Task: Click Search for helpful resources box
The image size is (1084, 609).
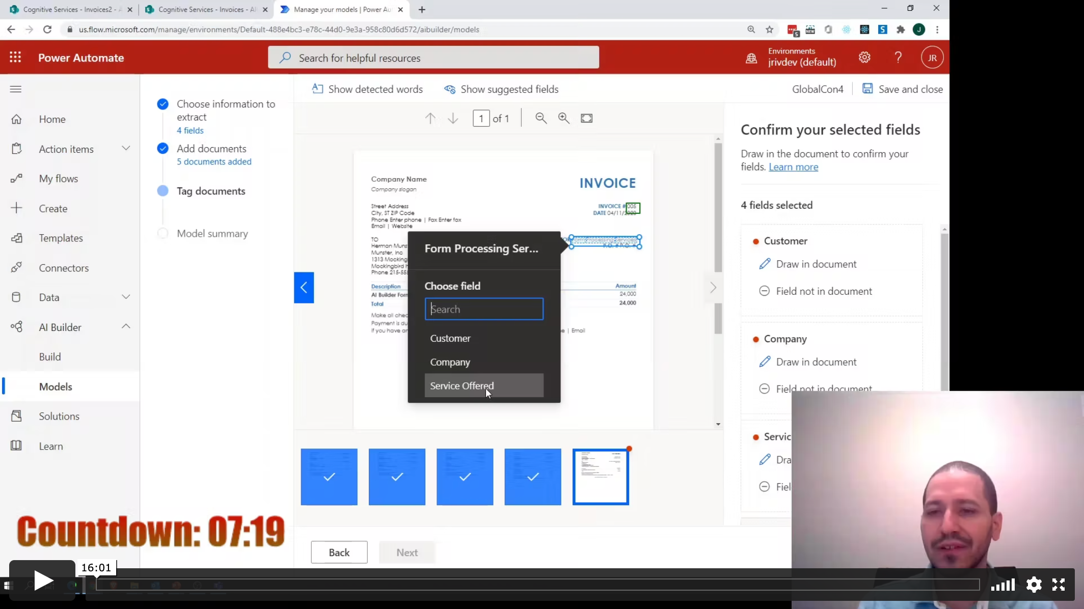Action: tap(433, 58)
